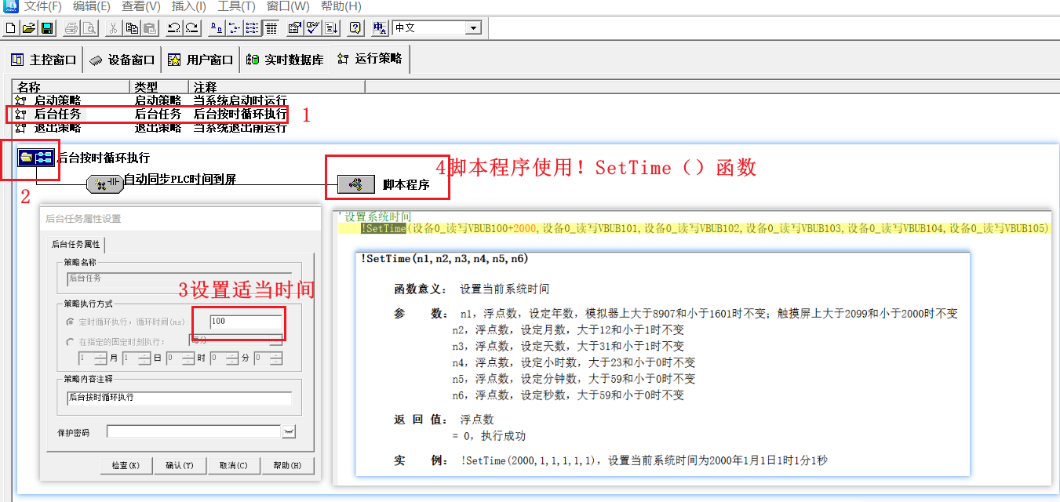The height and width of the screenshot is (502, 1060).
Task: Click the 帮助(H) button in dialog
Action: [287, 465]
